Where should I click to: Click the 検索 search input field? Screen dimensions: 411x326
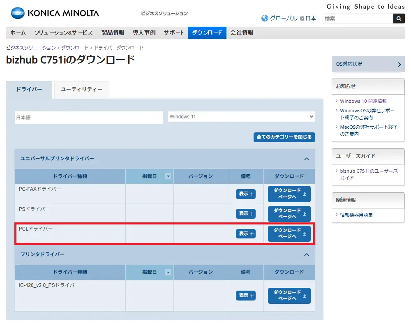pos(358,18)
